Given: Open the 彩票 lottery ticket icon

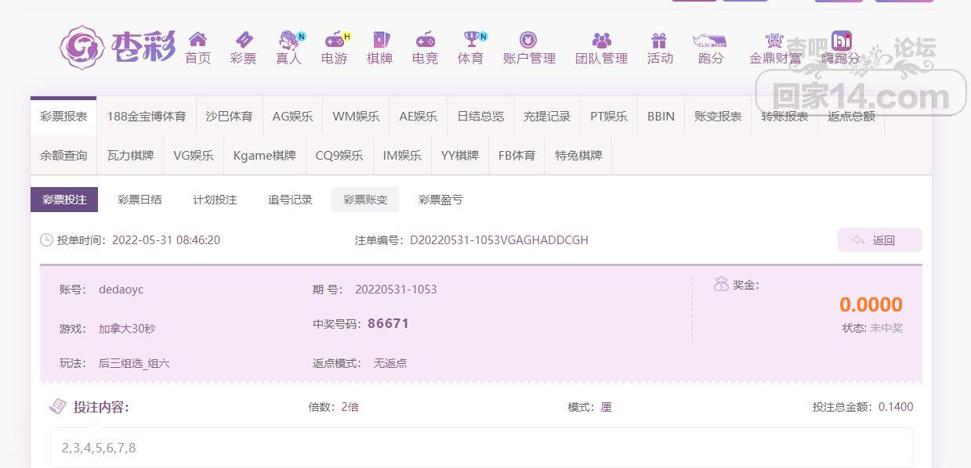Looking at the screenshot, I should (x=243, y=40).
